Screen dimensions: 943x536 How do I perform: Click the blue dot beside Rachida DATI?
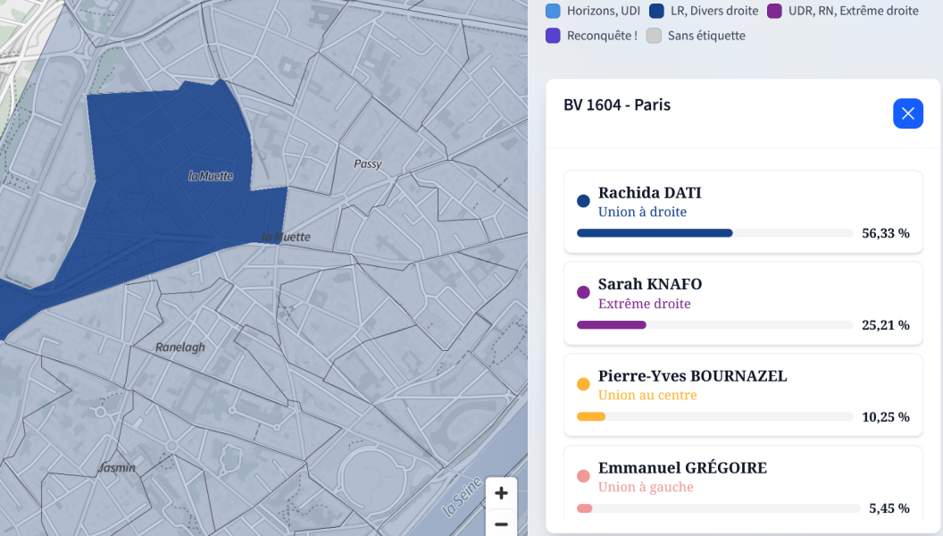pyautogui.click(x=583, y=201)
